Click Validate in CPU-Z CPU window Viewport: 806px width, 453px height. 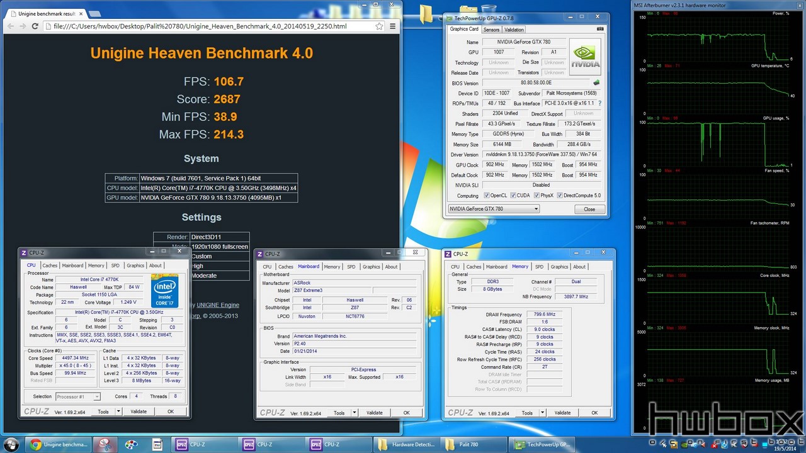[139, 411]
